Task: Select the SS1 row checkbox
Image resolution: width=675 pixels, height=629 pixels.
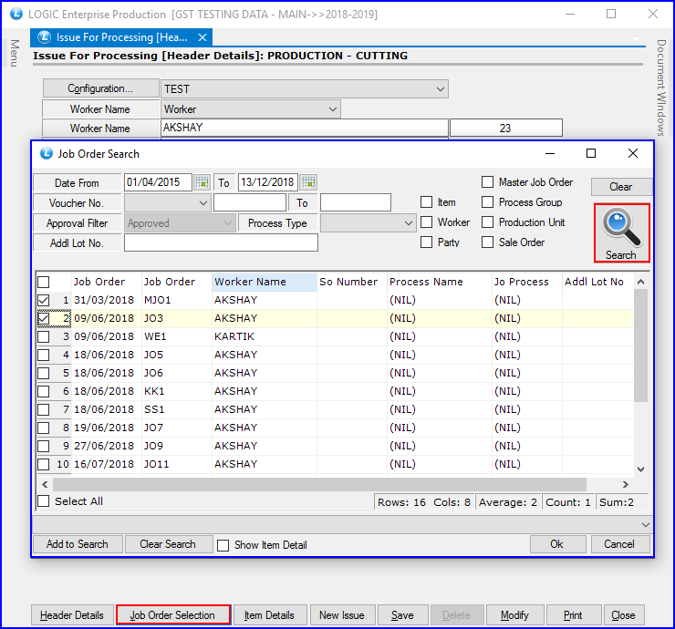Action: tap(43, 409)
